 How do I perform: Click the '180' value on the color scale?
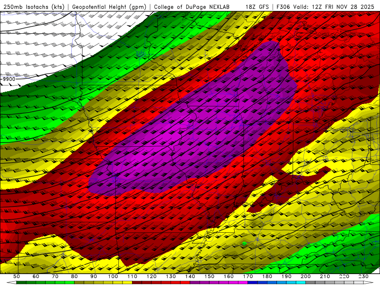tap(267, 276)
